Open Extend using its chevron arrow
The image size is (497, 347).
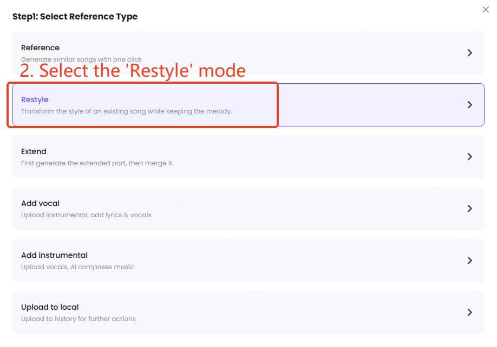point(469,157)
